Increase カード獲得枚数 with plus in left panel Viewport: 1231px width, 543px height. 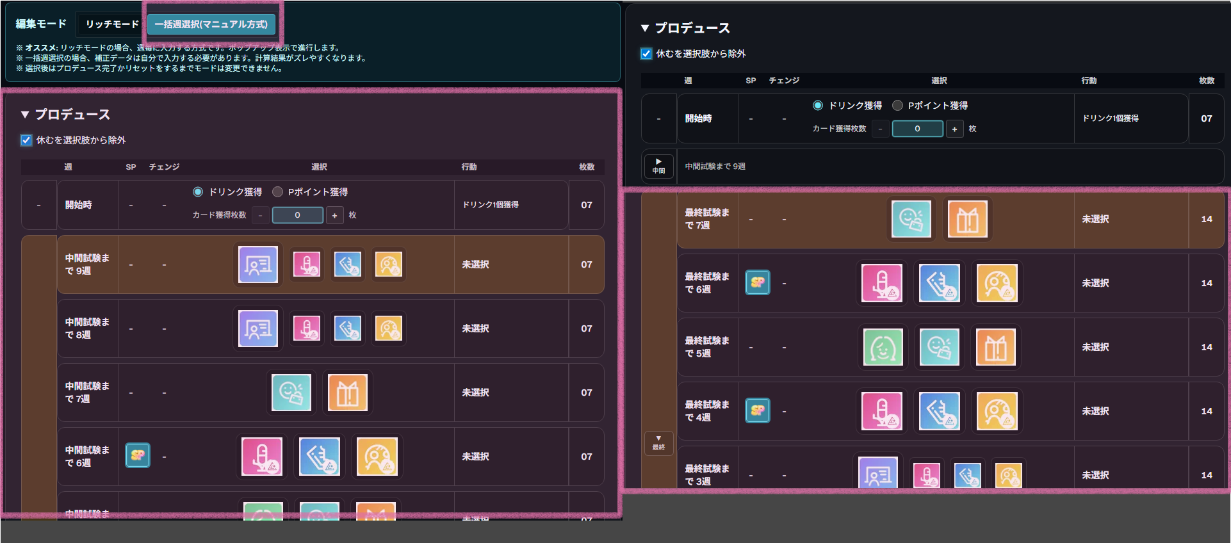[x=334, y=216]
